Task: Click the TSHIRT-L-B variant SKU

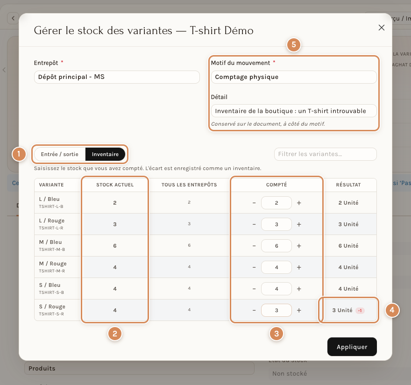Action: [x=51, y=207]
